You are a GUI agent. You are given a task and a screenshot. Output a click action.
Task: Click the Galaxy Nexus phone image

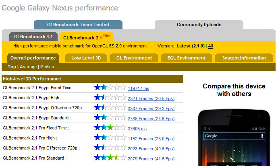click(x=234, y=138)
